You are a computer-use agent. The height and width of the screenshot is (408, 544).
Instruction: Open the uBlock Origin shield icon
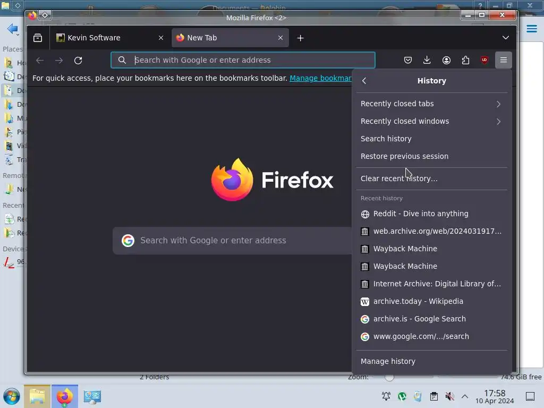coord(484,60)
